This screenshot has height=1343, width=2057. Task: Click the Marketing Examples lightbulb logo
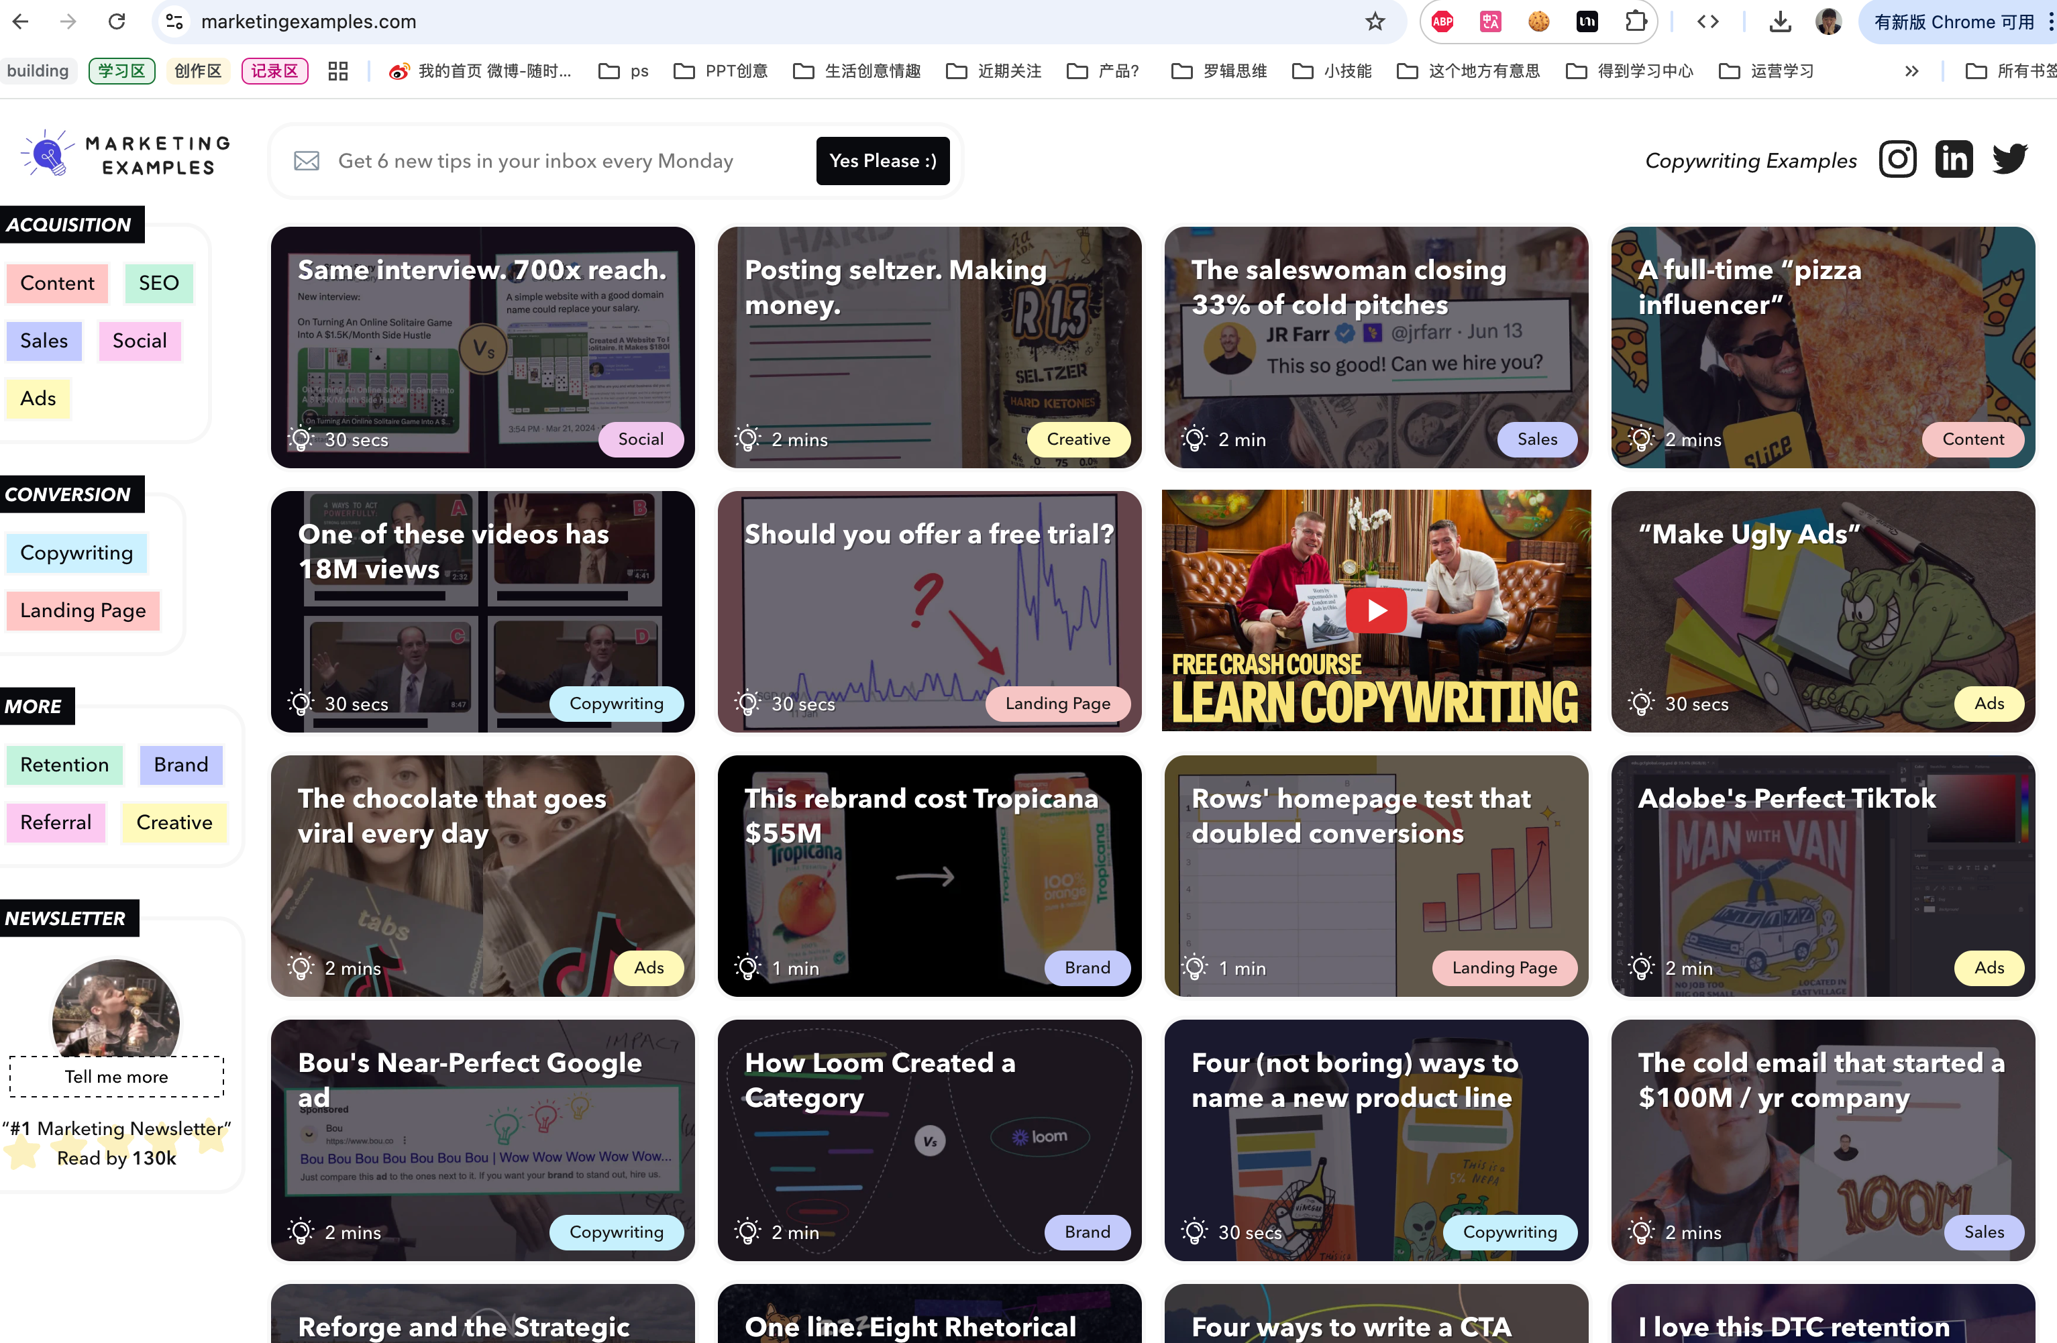click(x=48, y=156)
